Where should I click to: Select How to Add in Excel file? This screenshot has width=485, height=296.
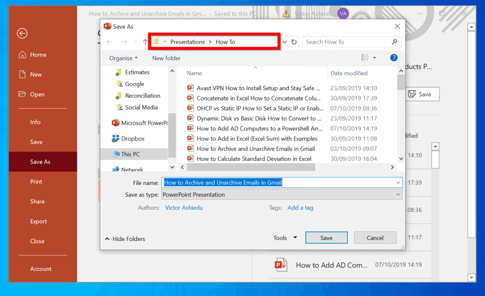pyautogui.click(x=252, y=139)
